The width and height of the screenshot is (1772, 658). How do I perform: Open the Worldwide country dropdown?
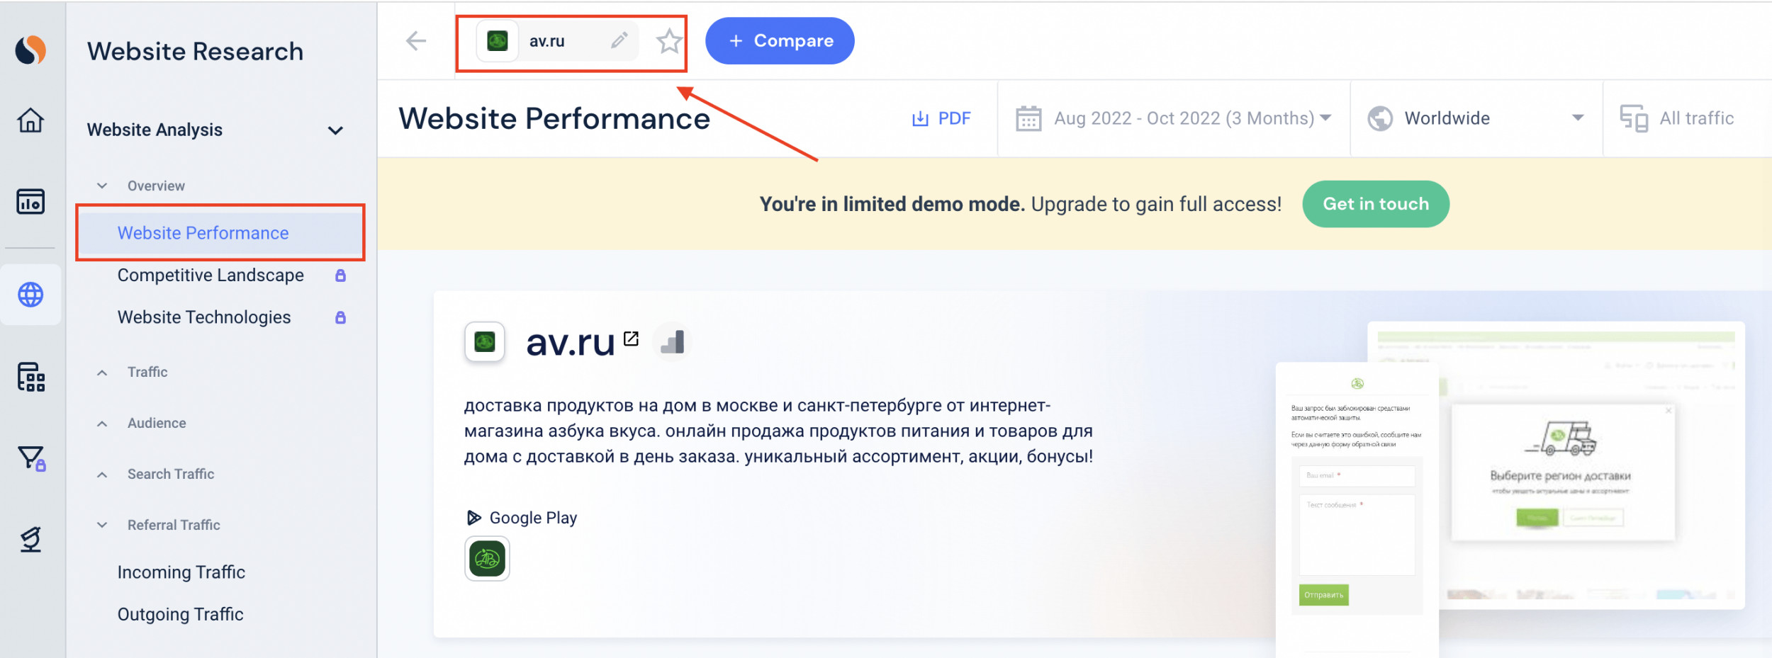(x=1476, y=118)
